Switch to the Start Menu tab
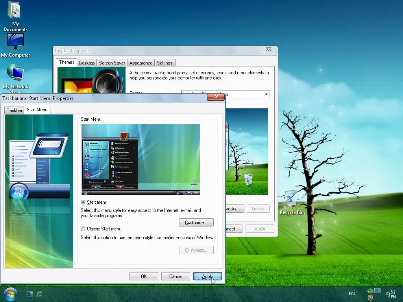The height and width of the screenshot is (302, 403). (x=37, y=110)
